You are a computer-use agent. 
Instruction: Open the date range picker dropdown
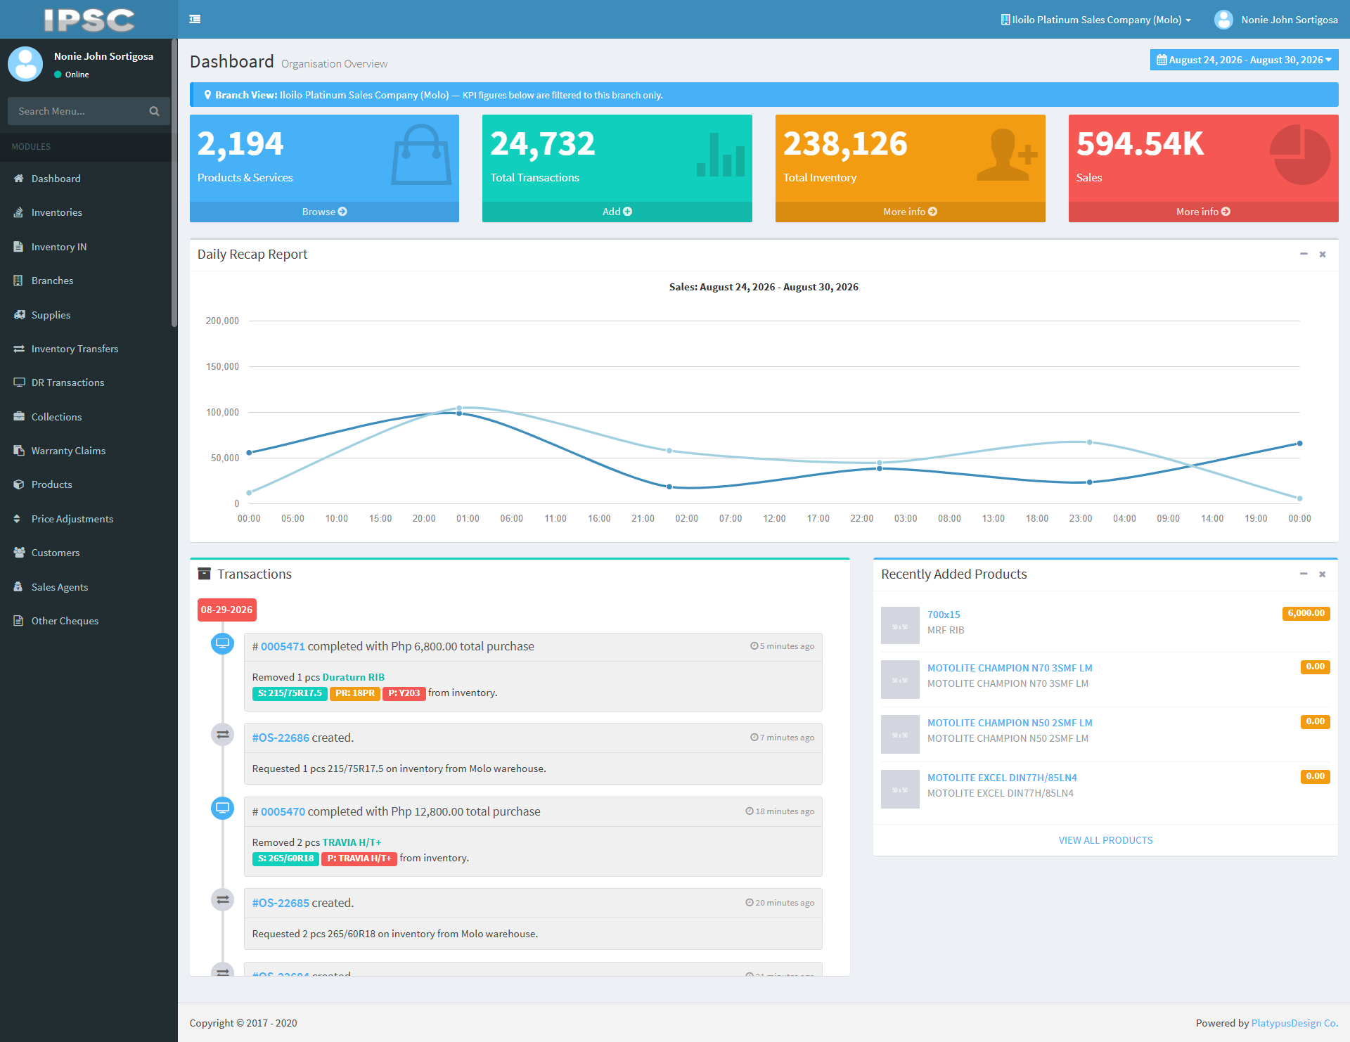tap(1244, 60)
